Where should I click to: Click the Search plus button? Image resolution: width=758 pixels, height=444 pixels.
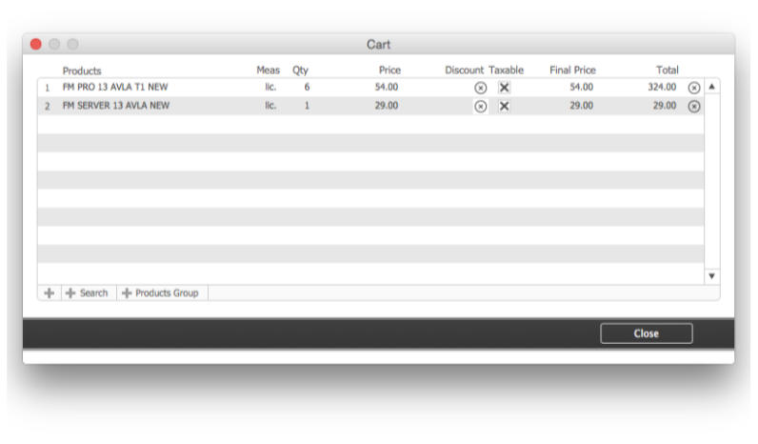(87, 293)
